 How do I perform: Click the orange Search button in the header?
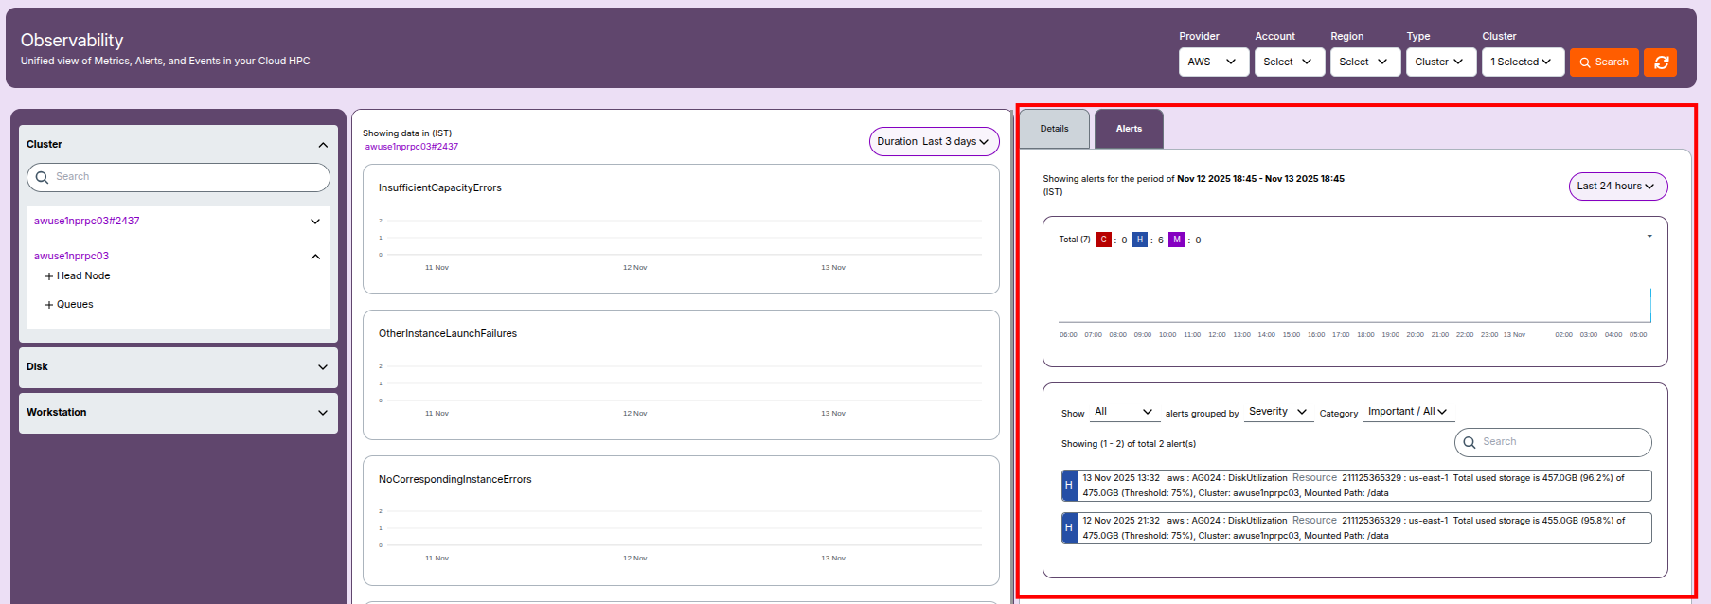[x=1604, y=62]
